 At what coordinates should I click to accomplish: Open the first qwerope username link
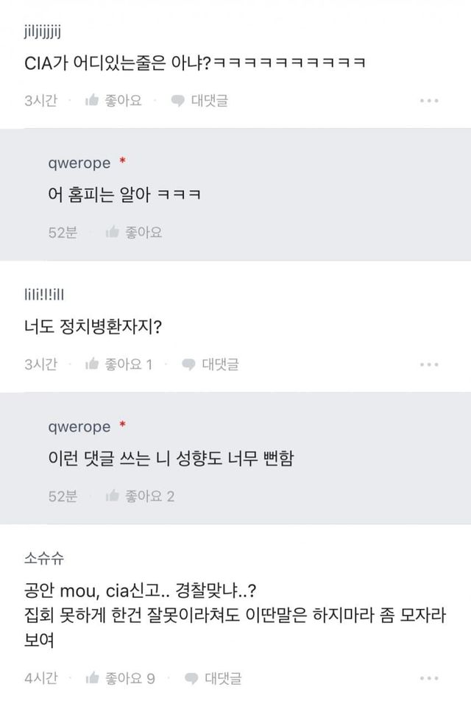tap(79, 163)
